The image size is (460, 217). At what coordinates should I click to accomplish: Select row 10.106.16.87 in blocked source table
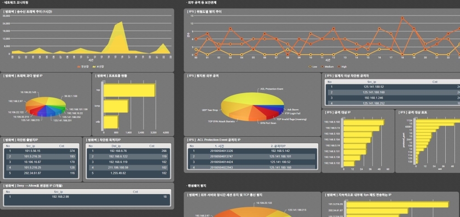pos(41,162)
